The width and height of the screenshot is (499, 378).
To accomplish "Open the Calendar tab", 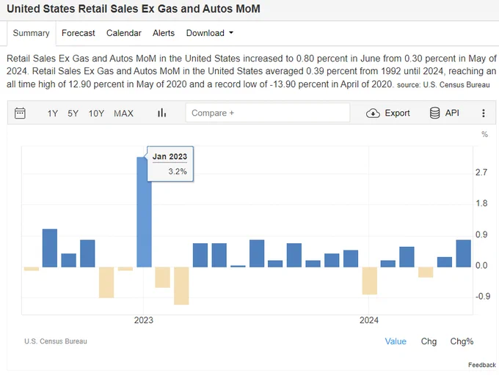I will point(124,33).
